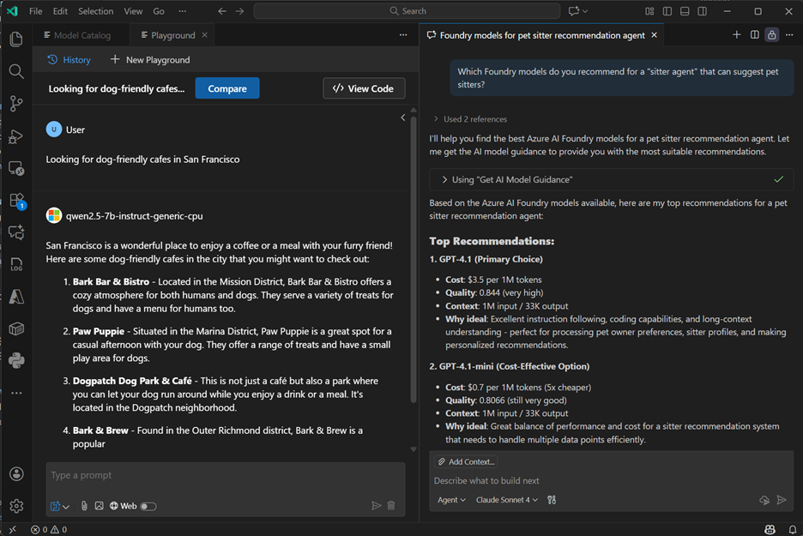The height and width of the screenshot is (536, 803).
Task: Toggle secondary side bar layout
Action: (703, 11)
